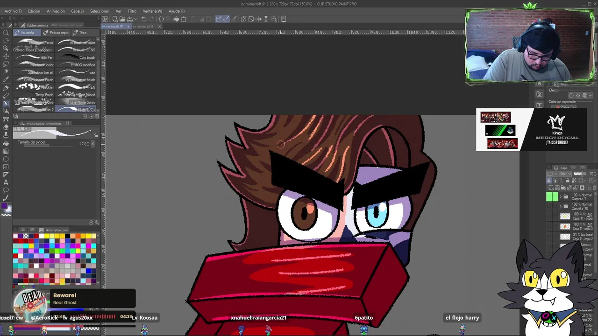Toggle transparent color swatch below color indicator
Screen dimensions: 598x336
coord(6,215)
